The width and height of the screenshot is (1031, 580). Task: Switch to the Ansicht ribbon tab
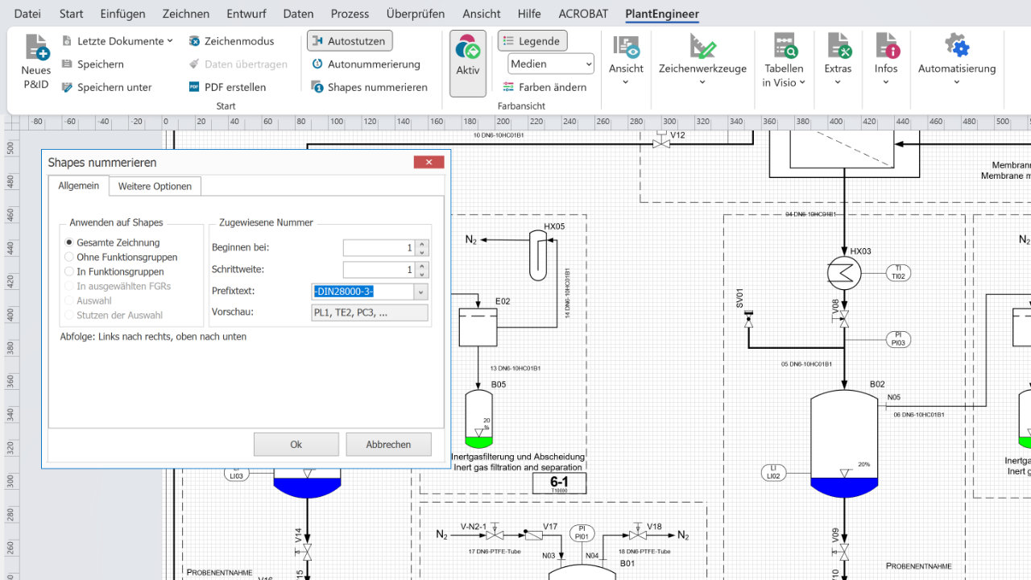[482, 14]
